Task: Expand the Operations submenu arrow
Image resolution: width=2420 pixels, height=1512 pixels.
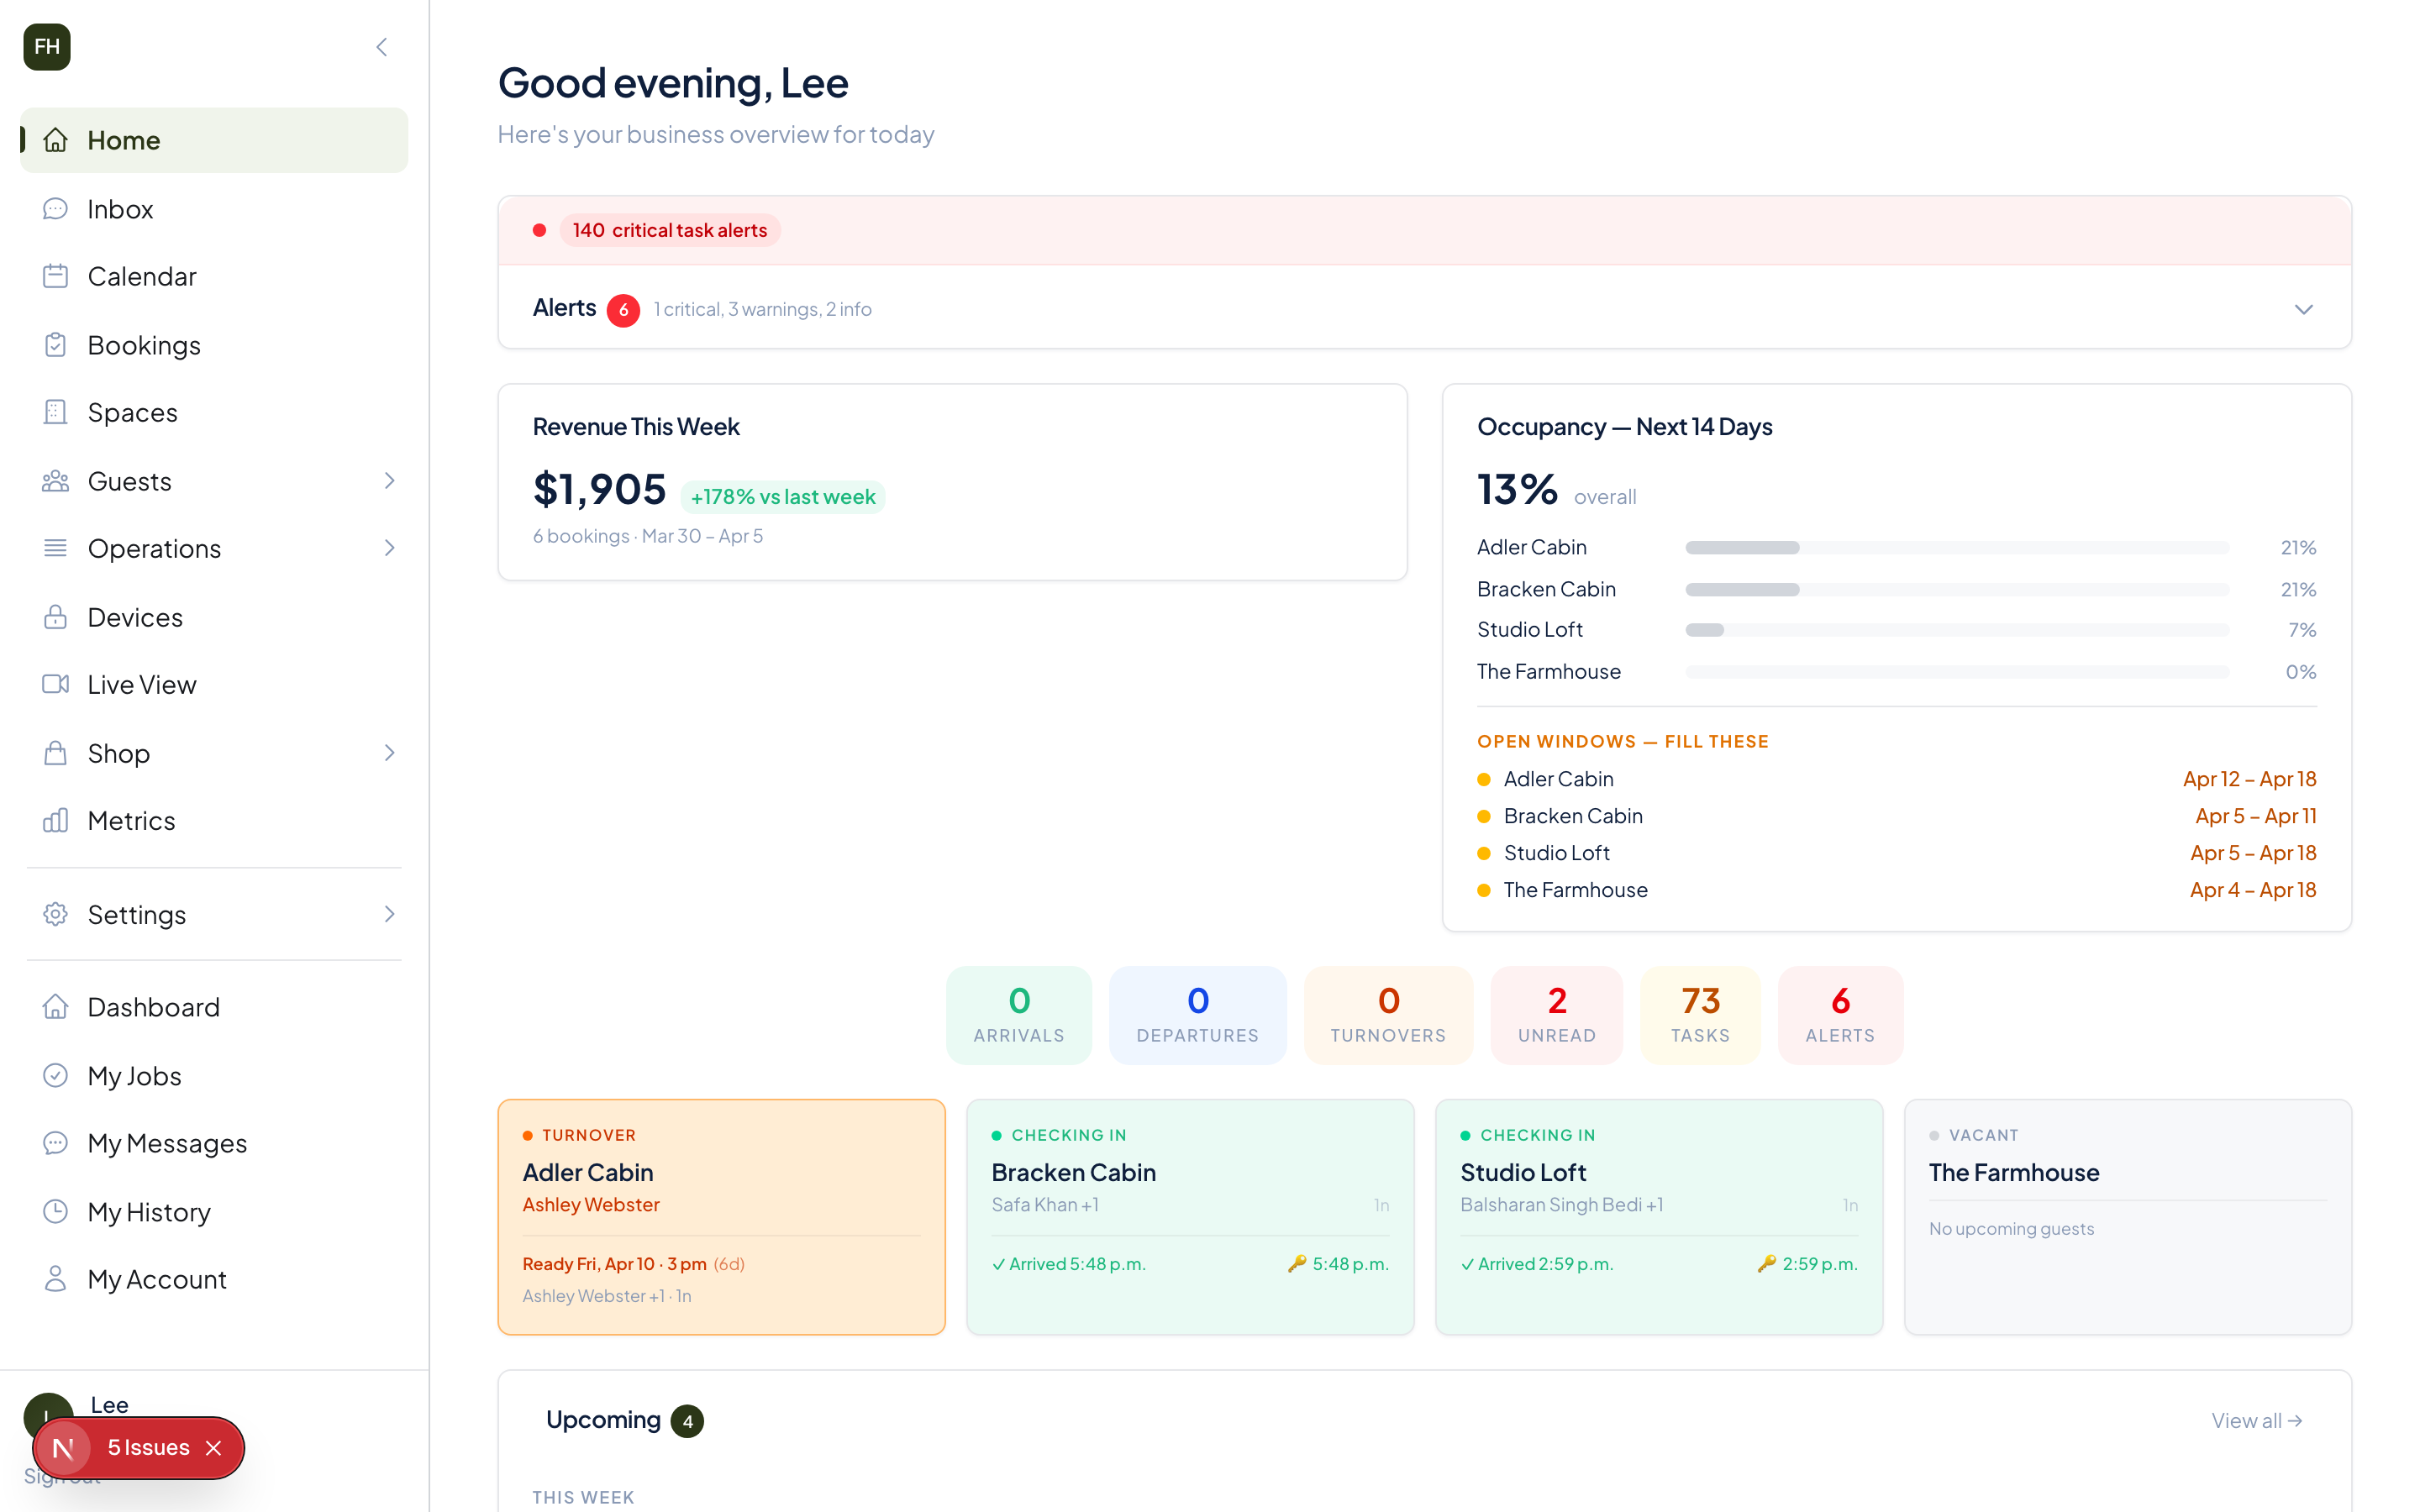Action: pos(390,548)
